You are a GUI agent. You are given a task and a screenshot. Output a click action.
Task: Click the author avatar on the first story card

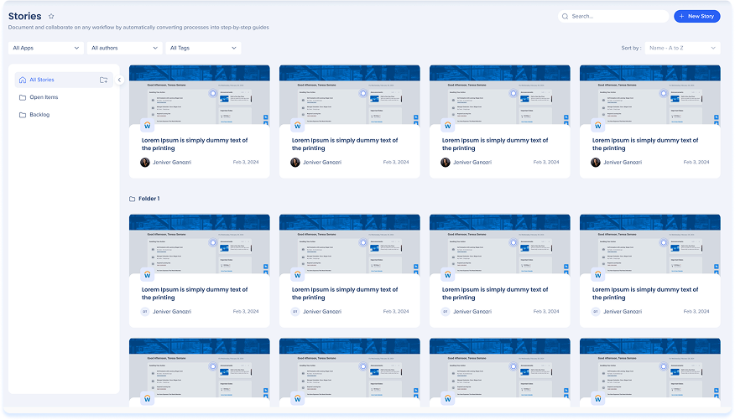pos(145,162)
